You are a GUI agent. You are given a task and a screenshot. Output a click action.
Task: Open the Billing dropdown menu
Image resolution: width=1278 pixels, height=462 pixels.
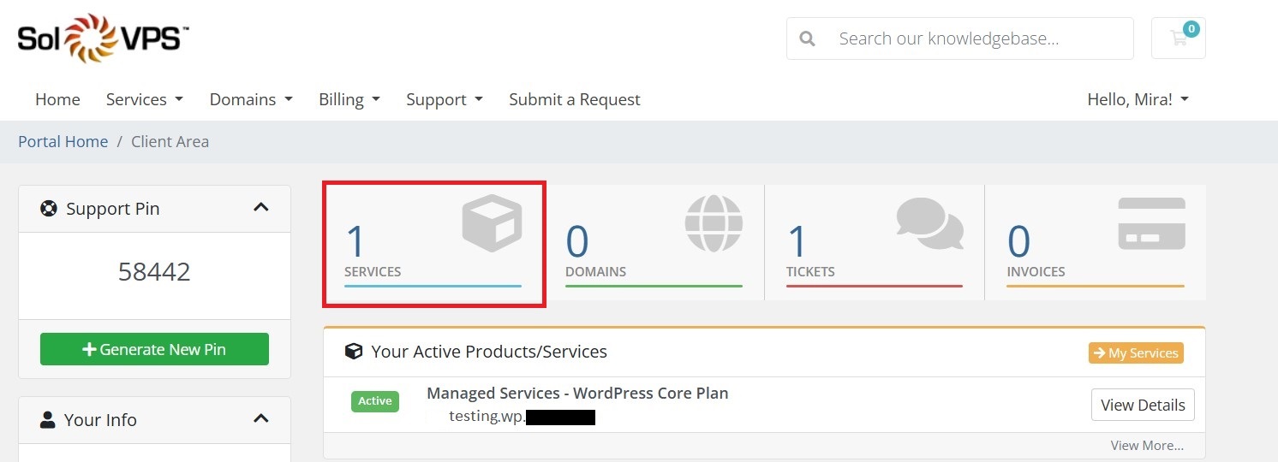(349, 99)
